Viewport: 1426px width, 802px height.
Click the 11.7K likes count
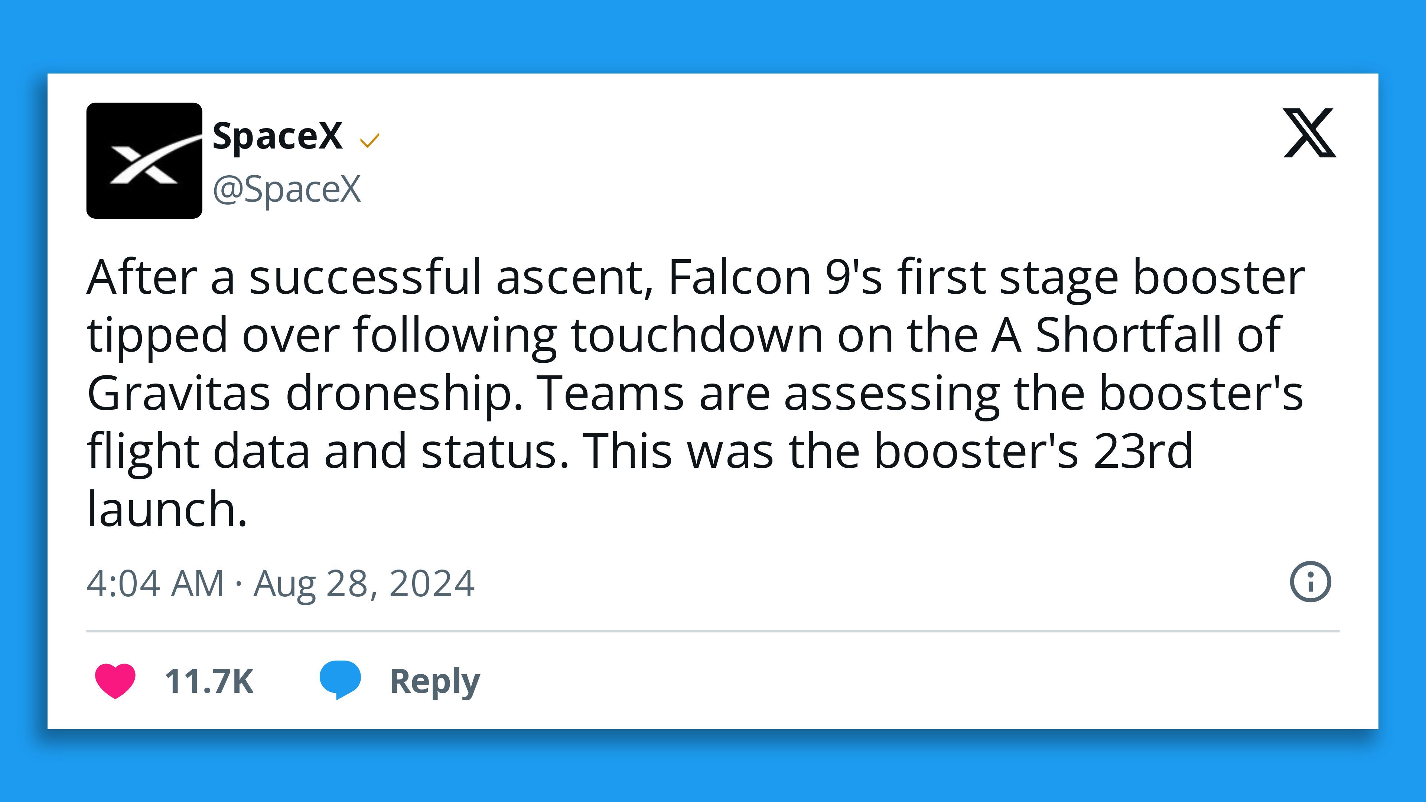point(209,681)
